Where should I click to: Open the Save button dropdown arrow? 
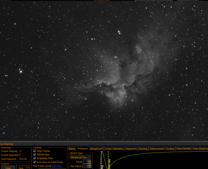(x=28, y=168)
